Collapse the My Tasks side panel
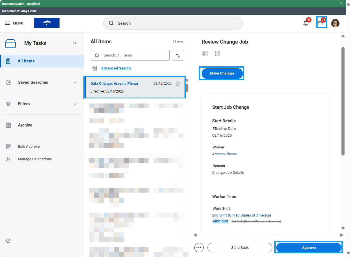Image resolution: width=351 pixels, height=257 pixels. pos(75,43)
